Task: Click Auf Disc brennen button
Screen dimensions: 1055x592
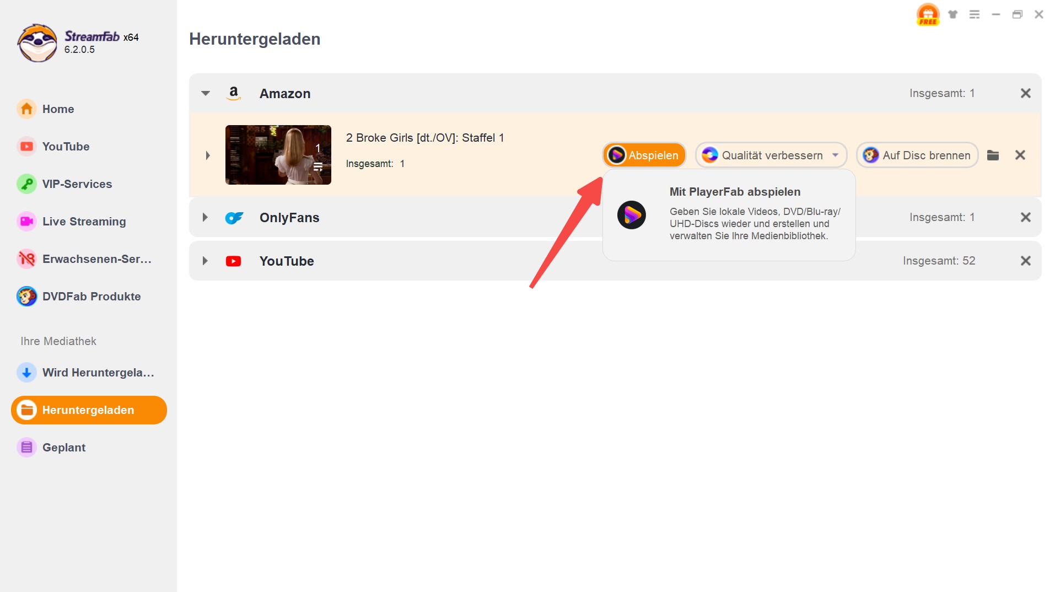Action: point(917,155)
